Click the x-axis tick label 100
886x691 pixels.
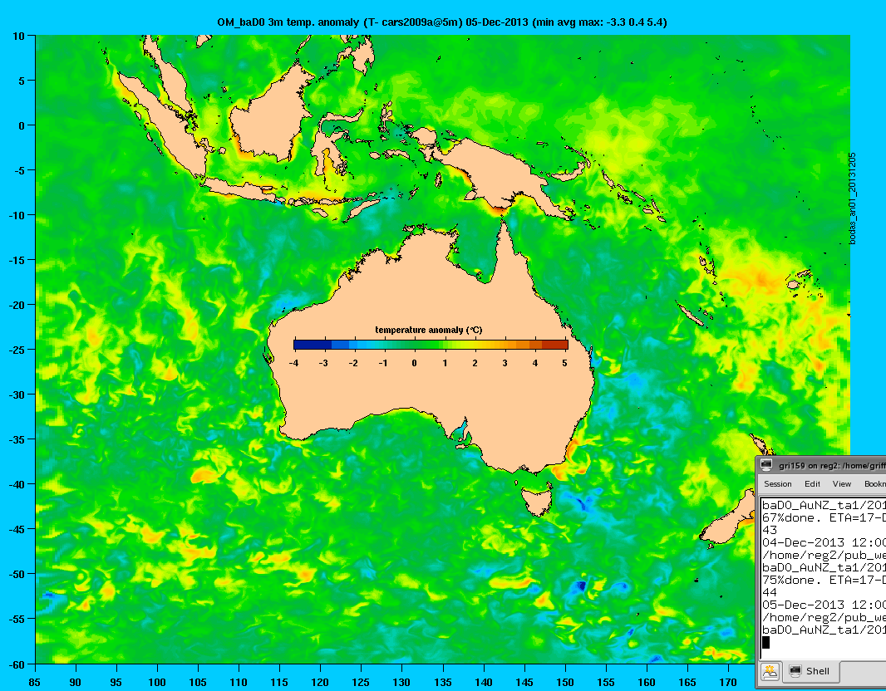tap(156, 683)
